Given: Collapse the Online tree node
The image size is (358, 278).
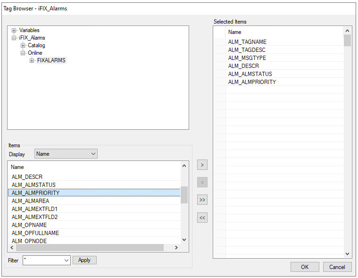Looking at the screenshot, I should pyautogui.click(x=23, y=53).
